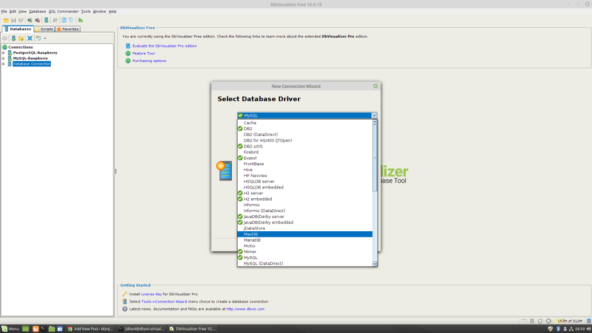Image resolution: width=592 pixels, height=333 pixels.
Task: Click the Disconnect All toolbar icon with red X
Action: [38, 20]
